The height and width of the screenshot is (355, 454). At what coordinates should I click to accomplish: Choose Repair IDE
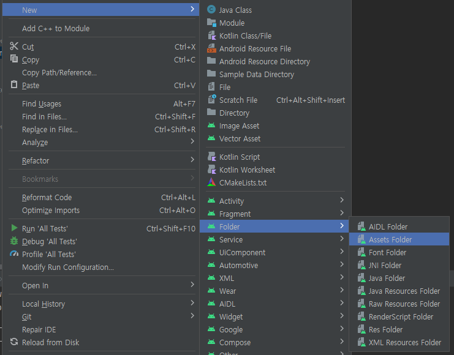pos(100,329)
